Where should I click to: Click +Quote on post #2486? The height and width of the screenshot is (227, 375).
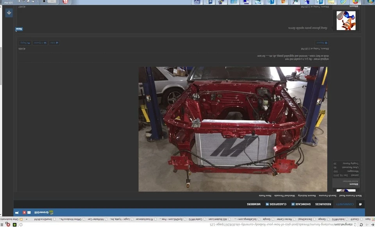click(40, 43)
